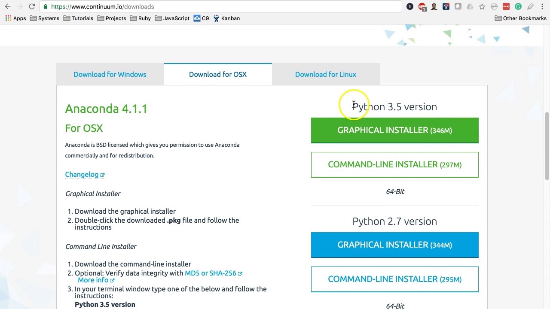Download Python 3.5 Graphical Installer (346M)
Image resolution: width=550 pixels, height=309 pixels.
point(394,130)
